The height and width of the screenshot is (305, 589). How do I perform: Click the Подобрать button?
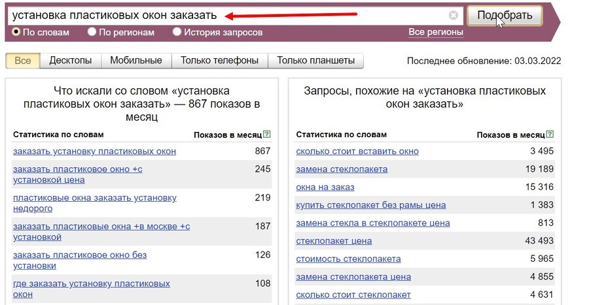click(x=505, y=16)
